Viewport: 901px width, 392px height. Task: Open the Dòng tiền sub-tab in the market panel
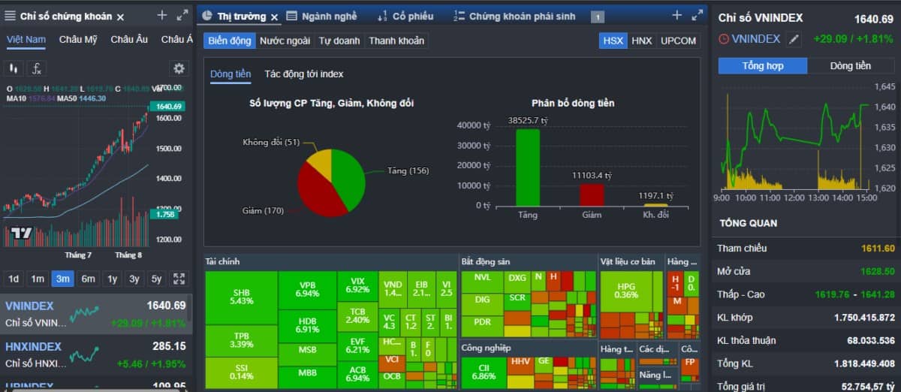(x=231, y=74)
